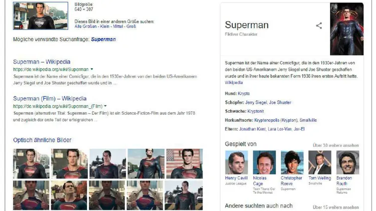The image size is (376, 211).
Task: Open the searched image thumbnail at top
Action: coord(41,16)
